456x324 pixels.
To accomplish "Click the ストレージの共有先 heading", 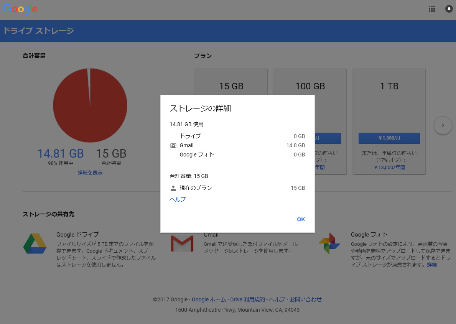I will (49, 214).
